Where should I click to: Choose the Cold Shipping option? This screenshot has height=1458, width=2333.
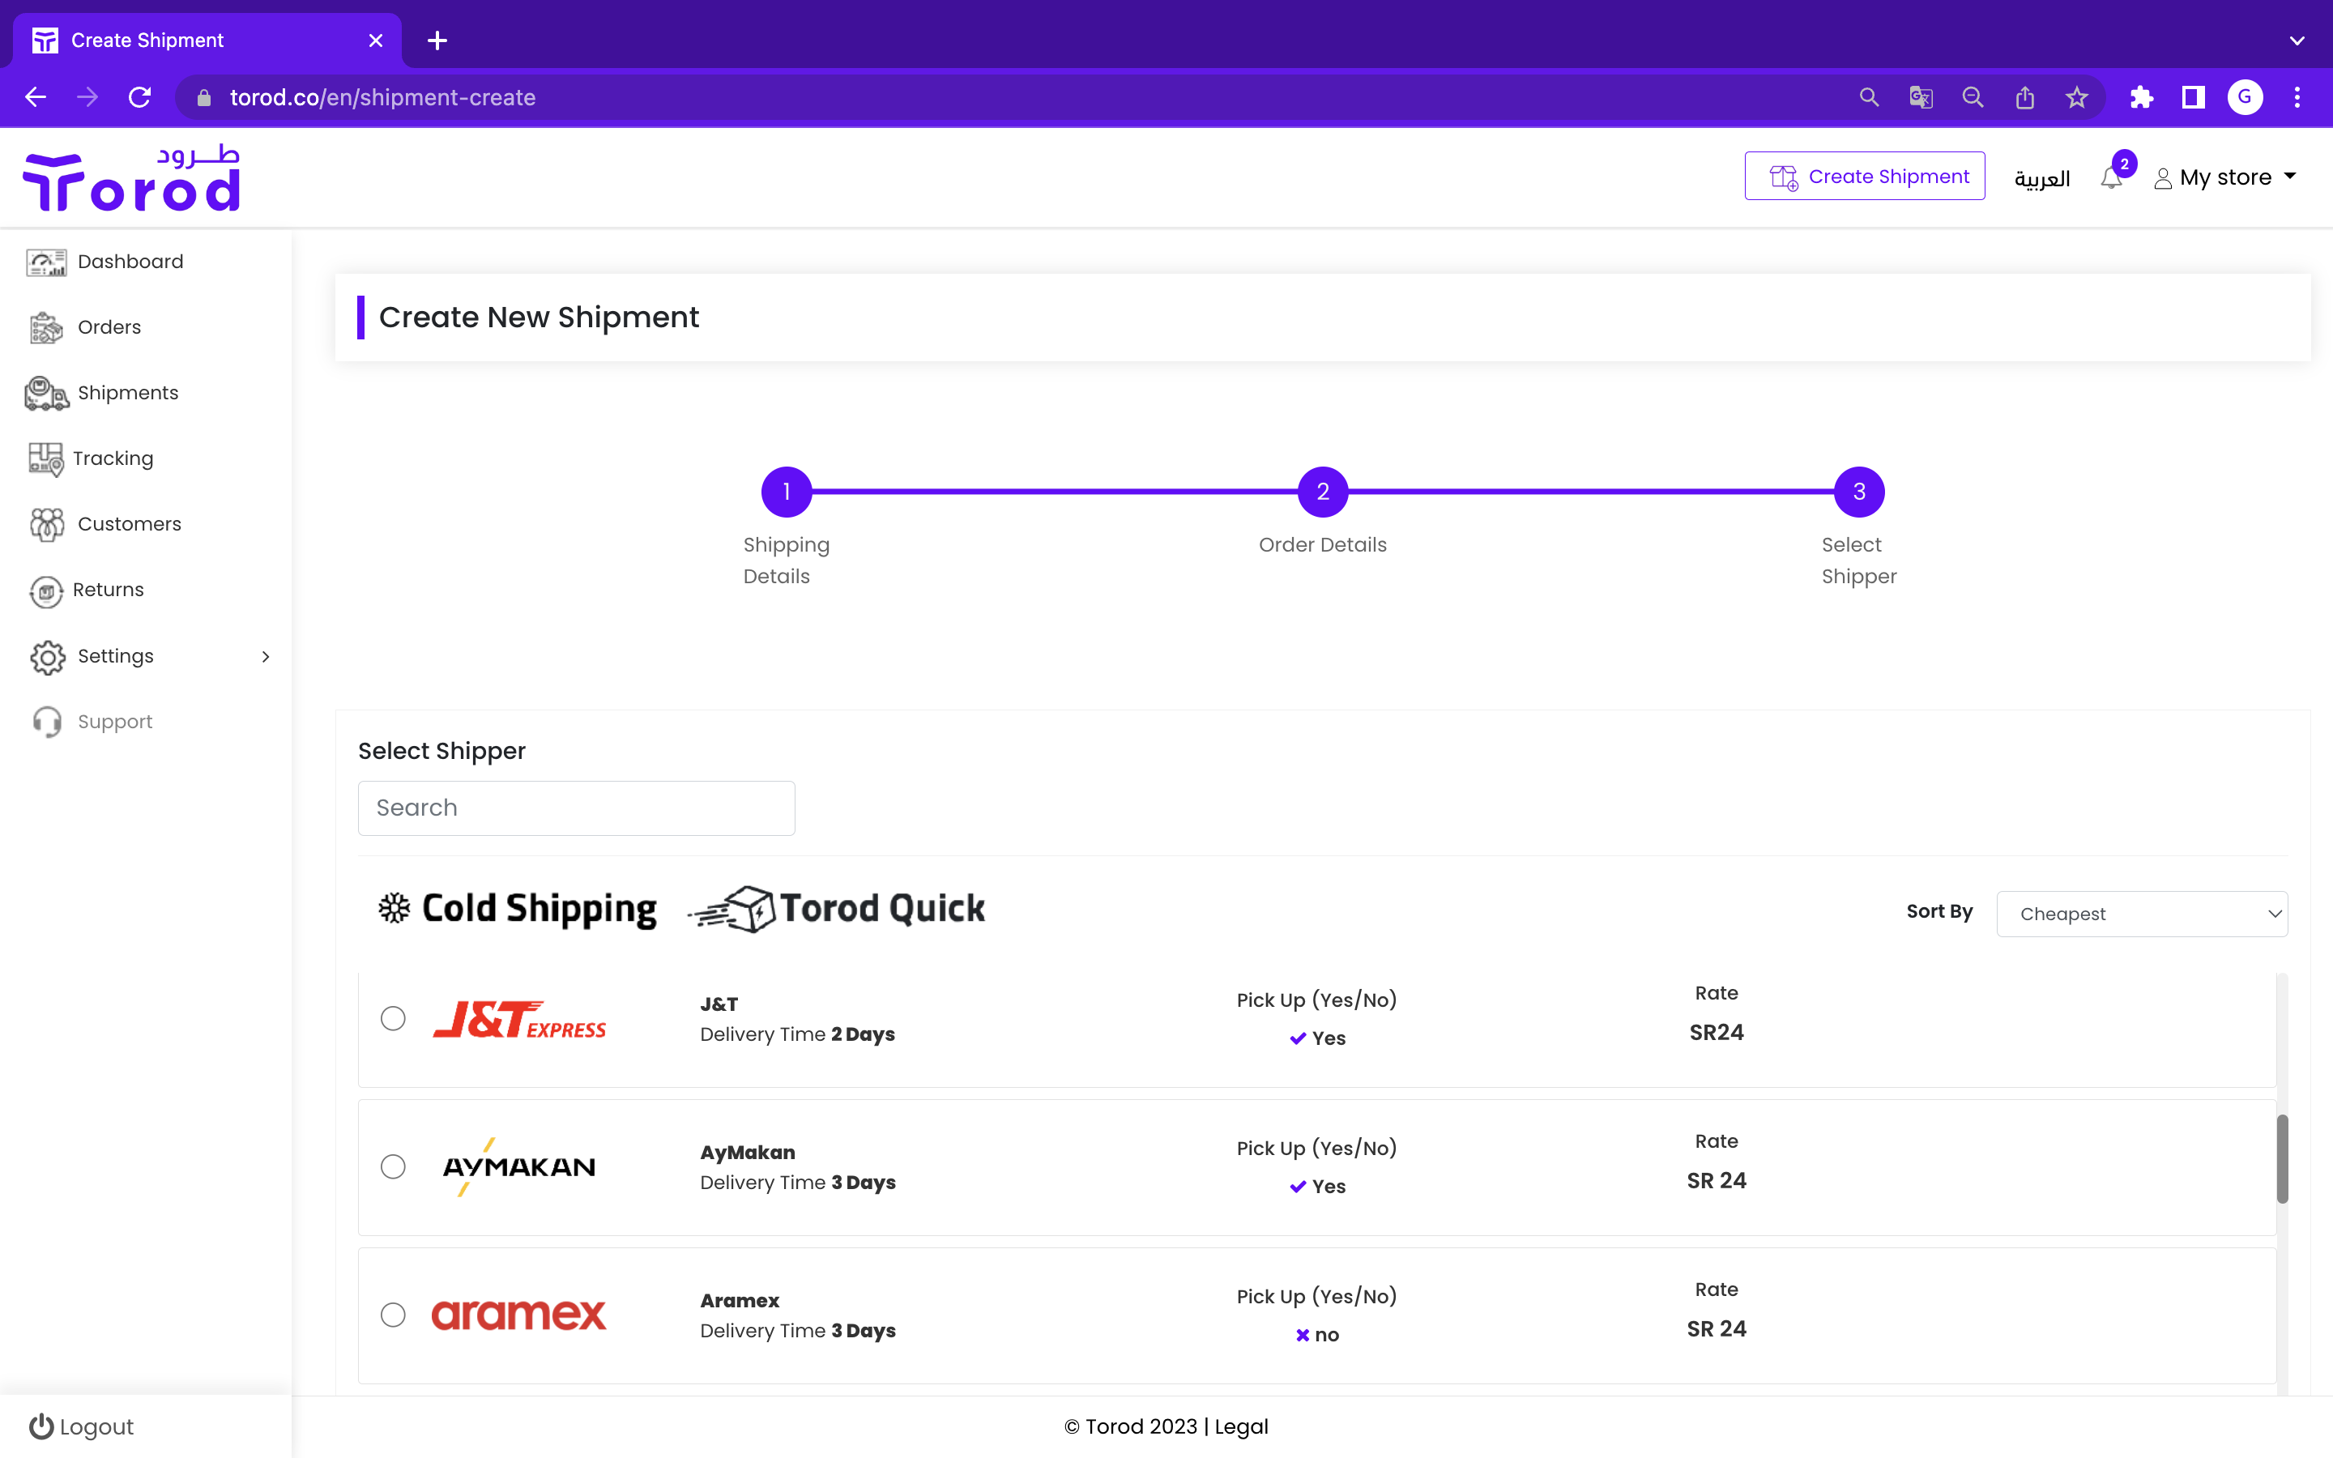pos(518,908)
